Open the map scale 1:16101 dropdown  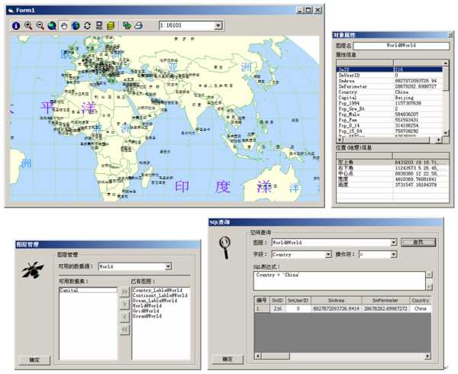218,26
